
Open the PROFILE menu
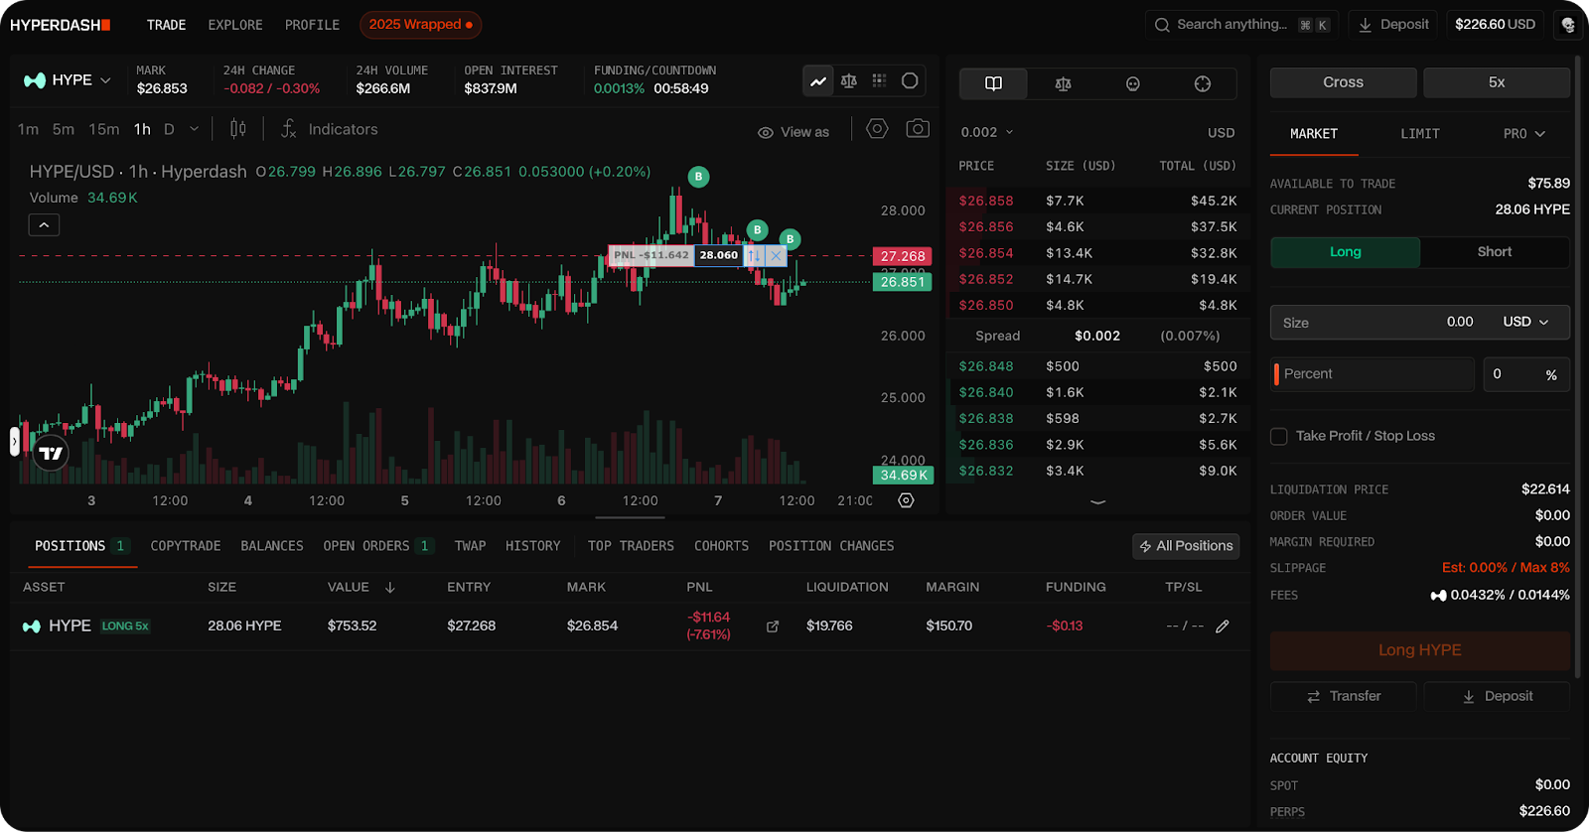click(x=312, y=25)
